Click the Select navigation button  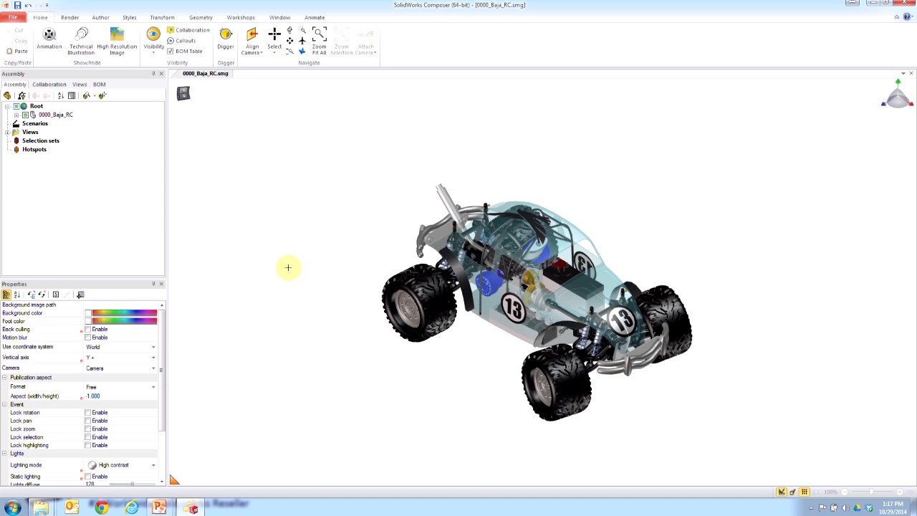[x=274, y=39]
